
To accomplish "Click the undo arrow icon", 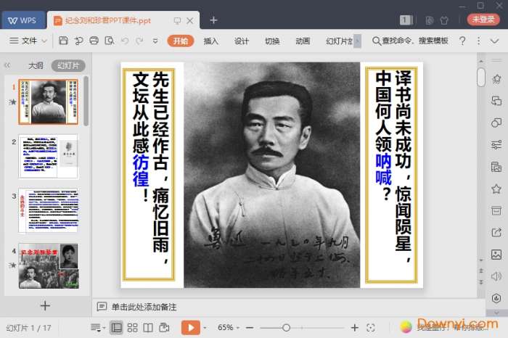I will click(125, 41).
